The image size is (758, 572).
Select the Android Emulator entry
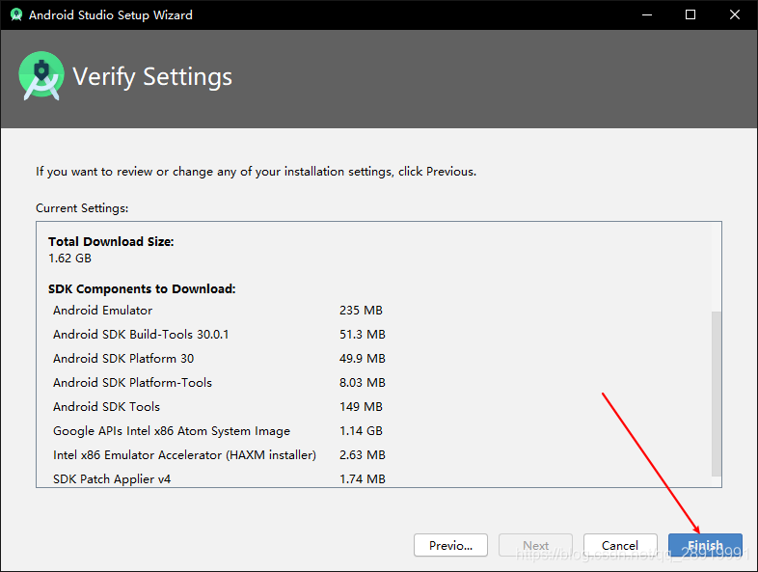(x=102, y=311)
